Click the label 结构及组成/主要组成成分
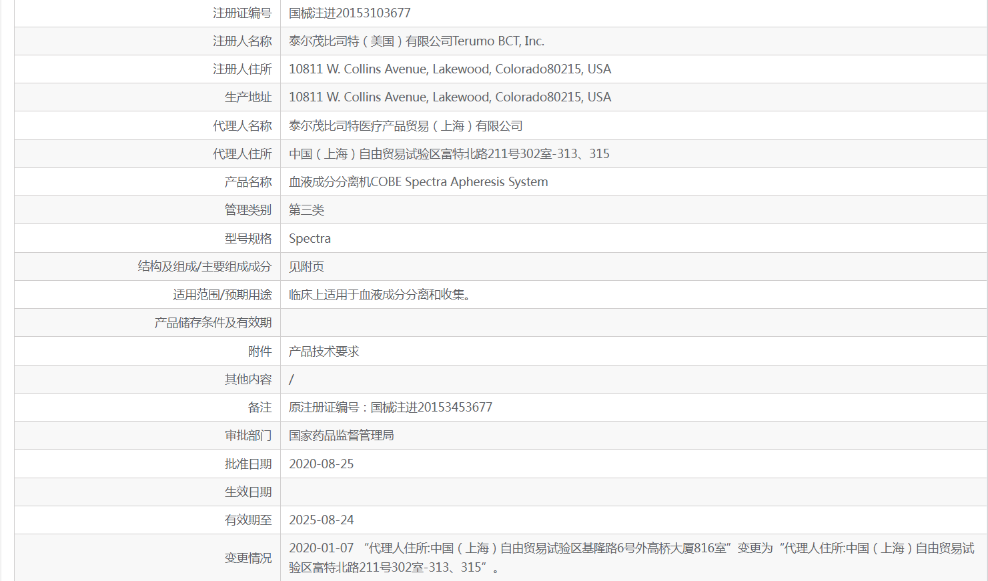This screenshot has width=988, height=581. click(x=205, y=266)
